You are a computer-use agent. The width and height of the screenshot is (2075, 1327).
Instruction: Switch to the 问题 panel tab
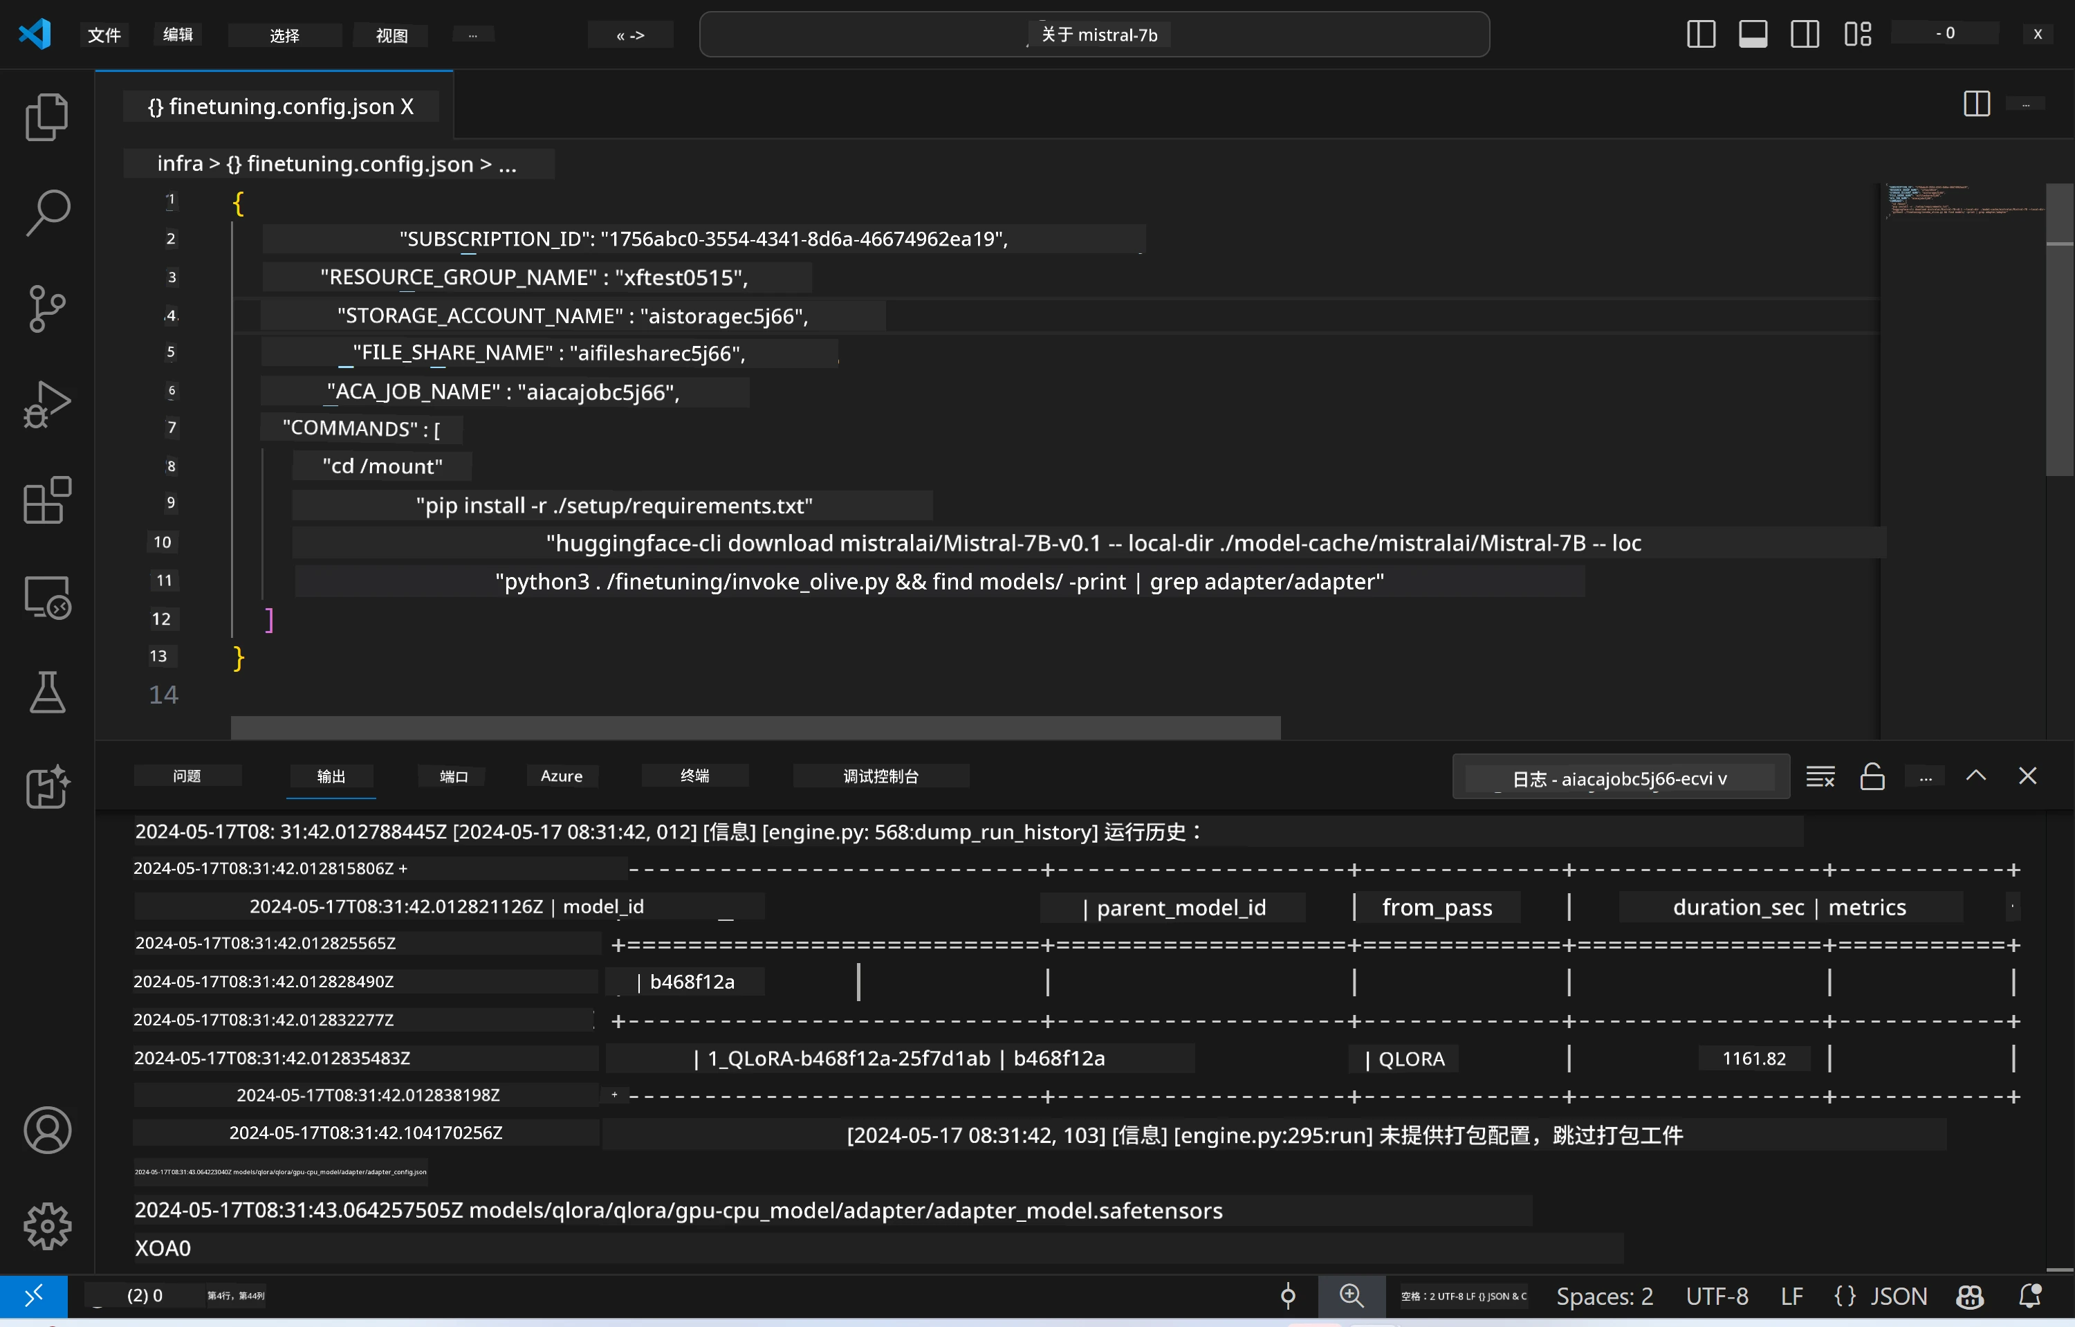[187, 776]
